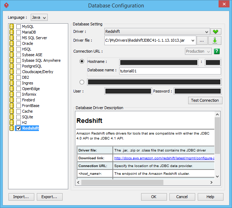This screenshot has height=208, width=232.
Task: Click the database icon beside H2
Action: tap(12, 123)
